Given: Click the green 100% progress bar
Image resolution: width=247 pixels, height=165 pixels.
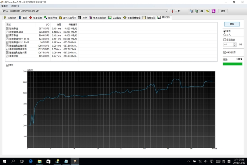Looking at the screenshot, I should 232,64.
